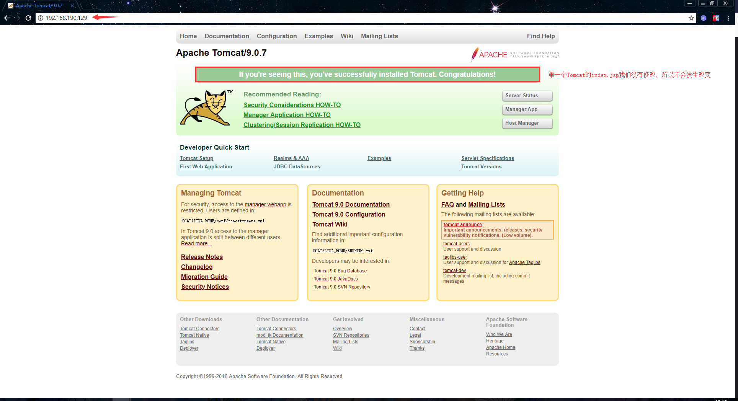Open Tomcat 9.0 Documentation link
The height and width of the screenshot is (401, 738).
[x=351, y=204]
